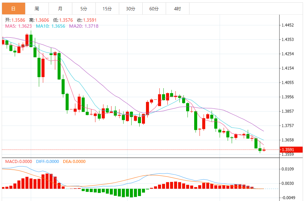Click the DEA:0.0000 indicator label
The height and width of the screenshot is (201, 304).
[74, 162]
